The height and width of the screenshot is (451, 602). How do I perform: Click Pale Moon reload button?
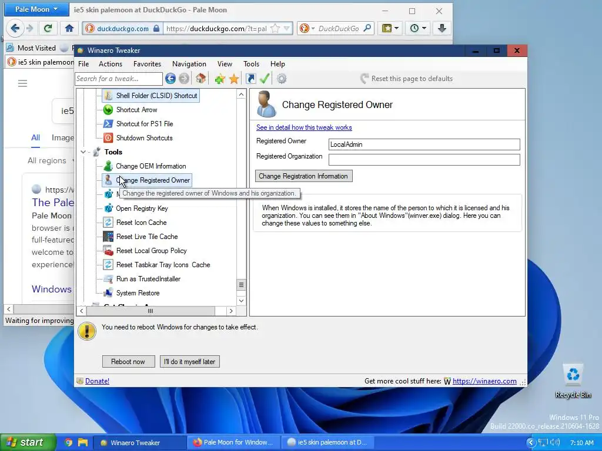point(48,28)
